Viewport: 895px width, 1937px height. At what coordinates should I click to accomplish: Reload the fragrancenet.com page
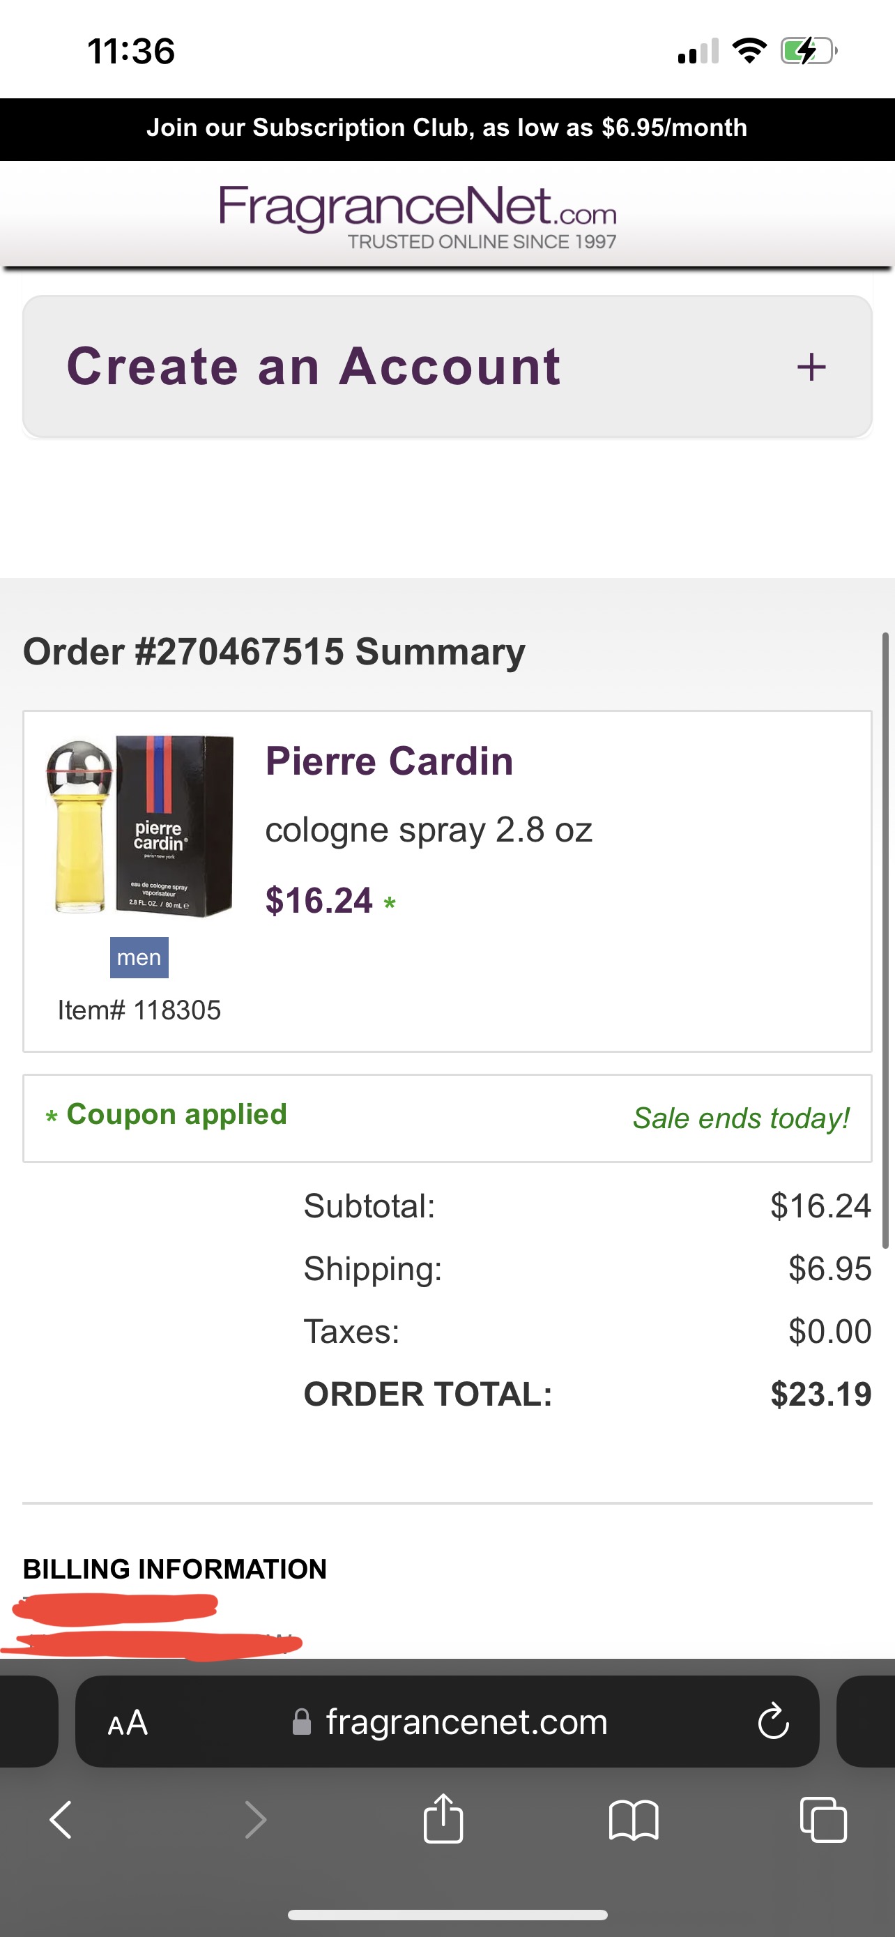[x=773, y=1722]
